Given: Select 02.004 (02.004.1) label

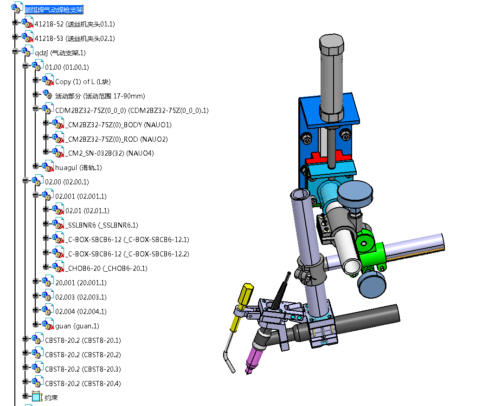Looking at the screenshot, I should tap(81, 312).
